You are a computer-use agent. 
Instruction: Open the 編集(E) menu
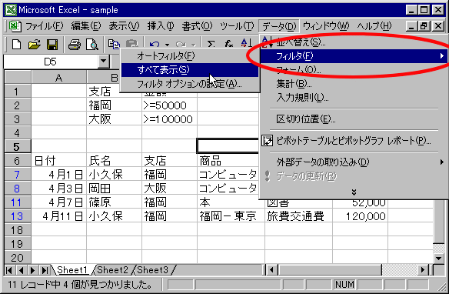pos(86,26)
